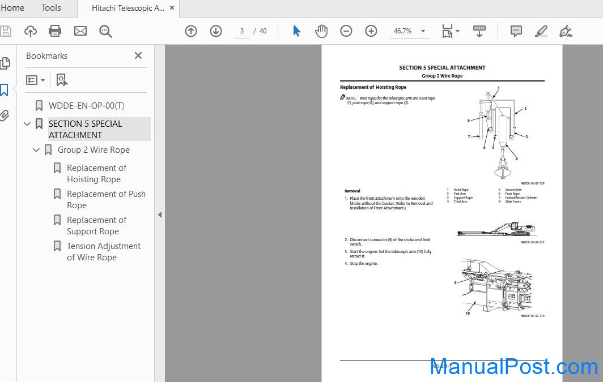Click the Save file icon
The width and height of the screenshot is (603, 382).
click(6, 31)
